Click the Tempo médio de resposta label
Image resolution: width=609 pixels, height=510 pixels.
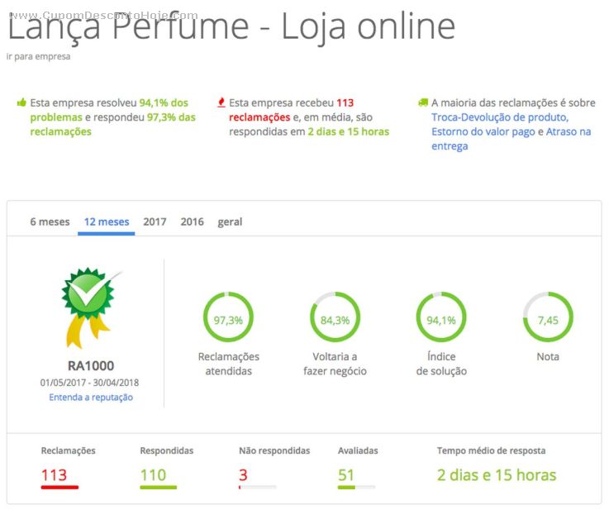click(492, 450)
